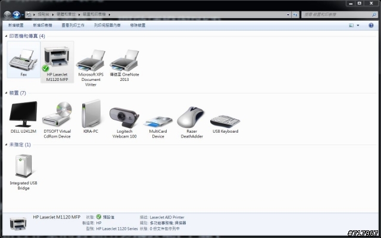Go to 控制台 in the breadcrumb
The image size is (381, 238).
coord(43,14)
